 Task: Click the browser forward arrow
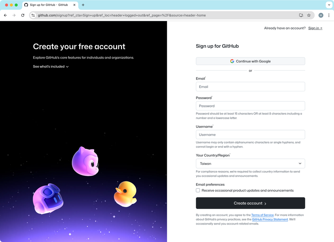(x=14, y=15)
